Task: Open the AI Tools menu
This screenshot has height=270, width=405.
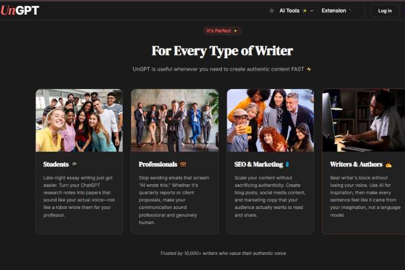Action: click(289, 11)
